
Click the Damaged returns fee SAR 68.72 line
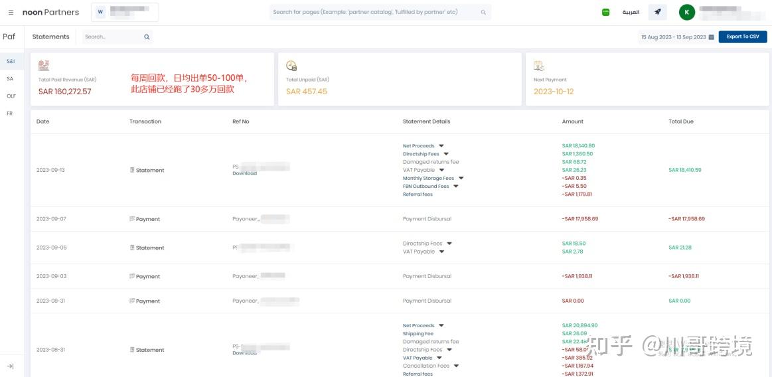(x=431, y=162)
